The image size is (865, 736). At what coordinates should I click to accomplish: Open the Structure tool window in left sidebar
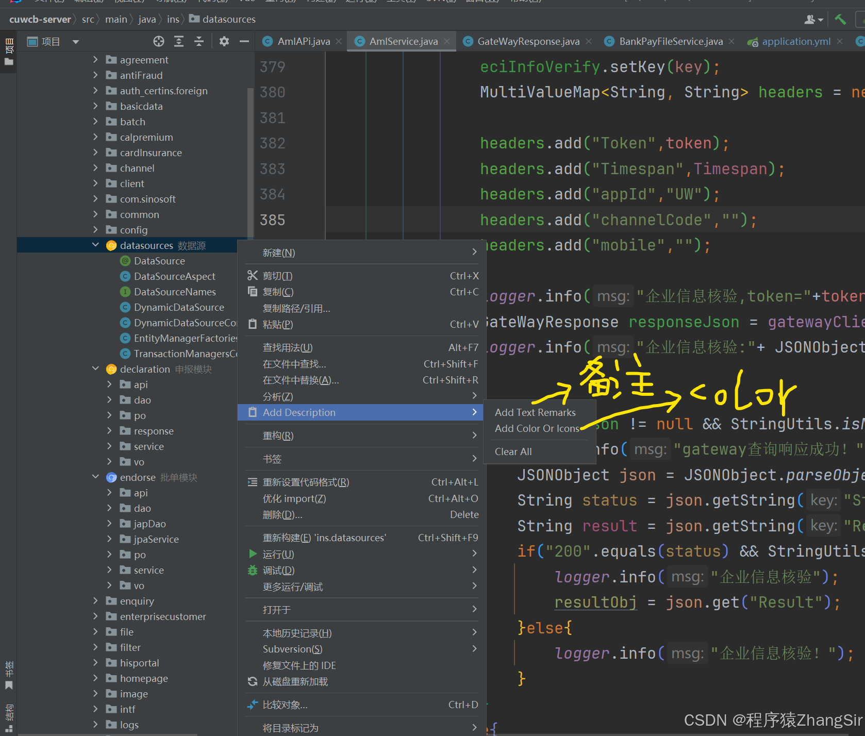(9, 719)
